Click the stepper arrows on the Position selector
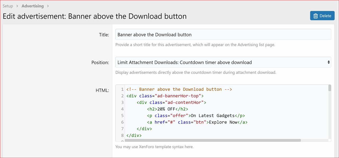The image size is (339, 158). point(329,62)
